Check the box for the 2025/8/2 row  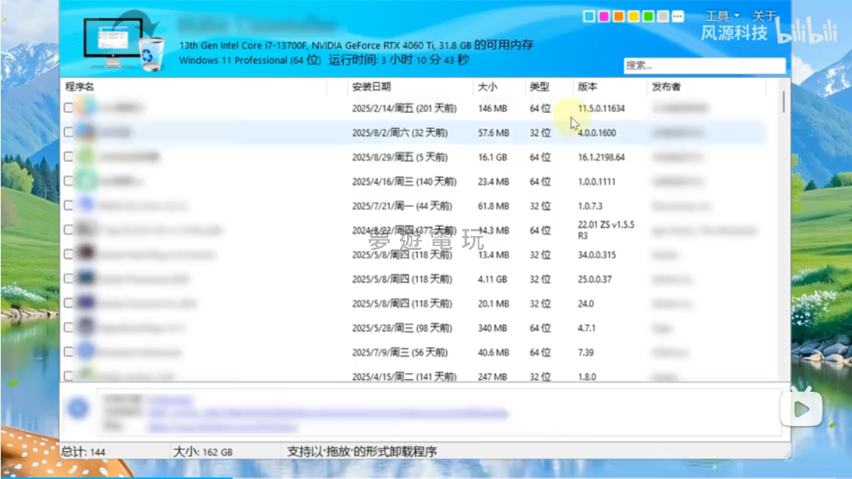click(x=69, y=132)
